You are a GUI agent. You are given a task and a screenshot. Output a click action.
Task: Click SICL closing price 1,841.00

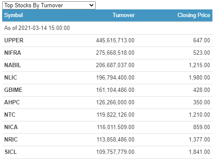click(200, 152)
